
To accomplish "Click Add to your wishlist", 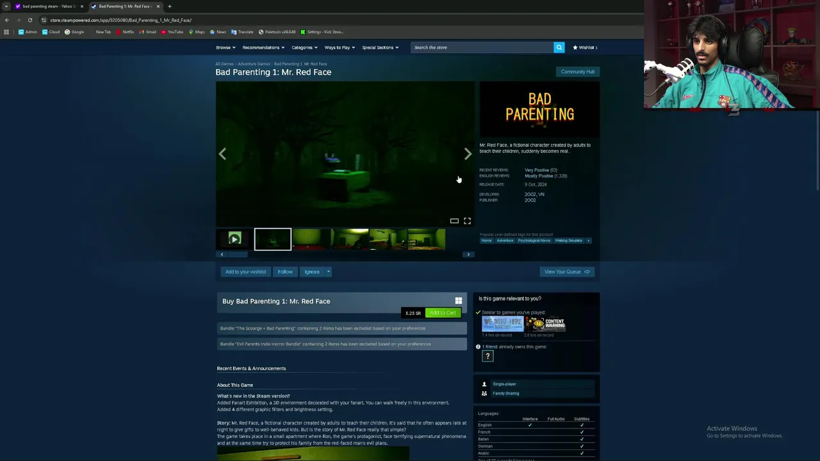I will coord(245,271).
